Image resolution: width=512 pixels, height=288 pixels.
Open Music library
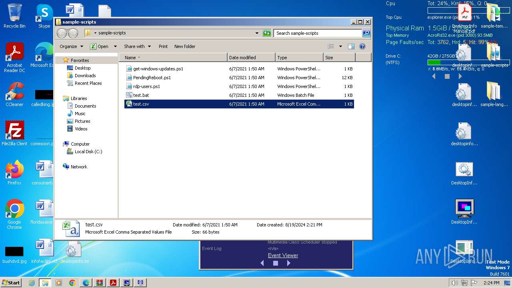tap(80, 114)
